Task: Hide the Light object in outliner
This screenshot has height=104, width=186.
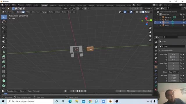Action: tap(183, 25)
